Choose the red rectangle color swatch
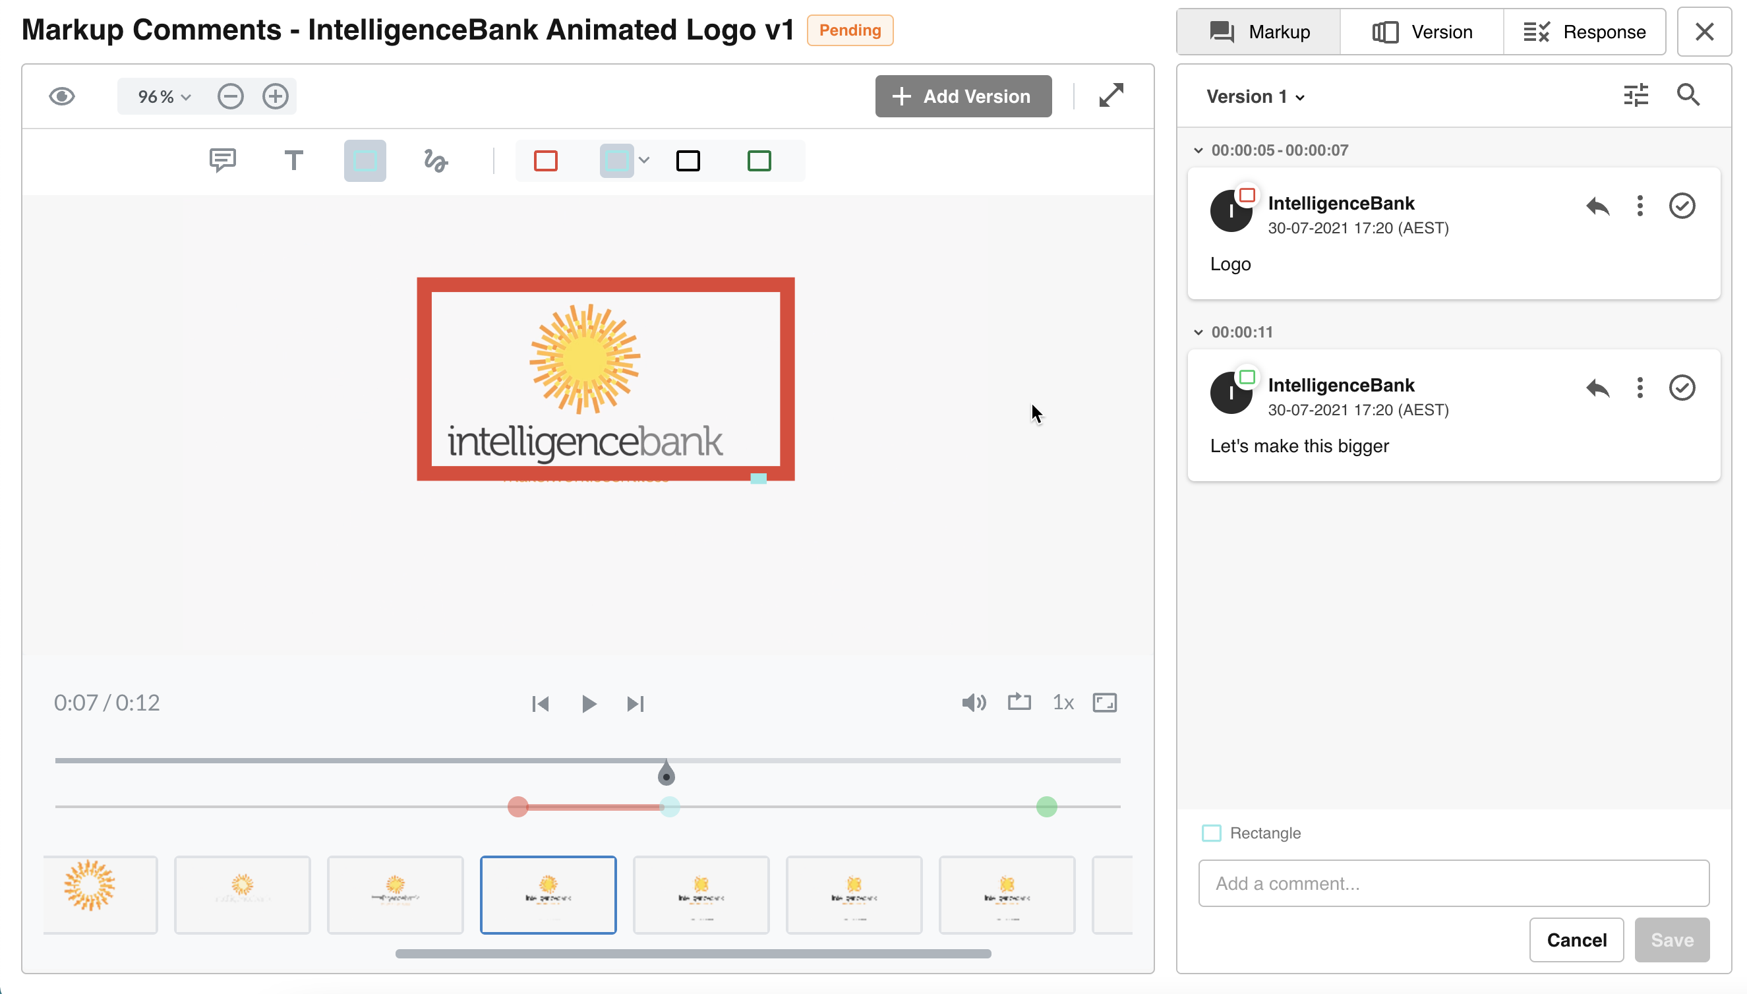This screenshot has width=1747, height=994. tap(545, 161)
